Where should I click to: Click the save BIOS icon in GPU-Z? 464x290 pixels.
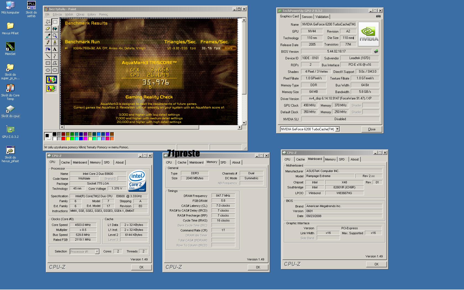point(376,51)
